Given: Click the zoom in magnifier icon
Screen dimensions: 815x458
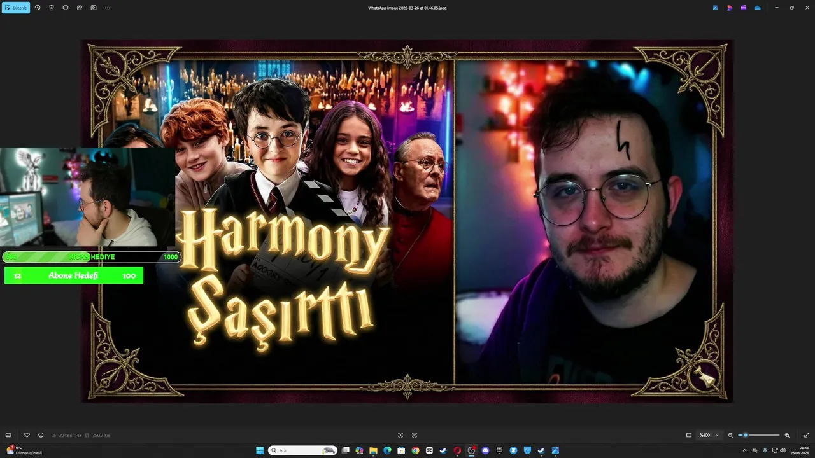Looking at the screenshot, I should [x=787, y=435].
